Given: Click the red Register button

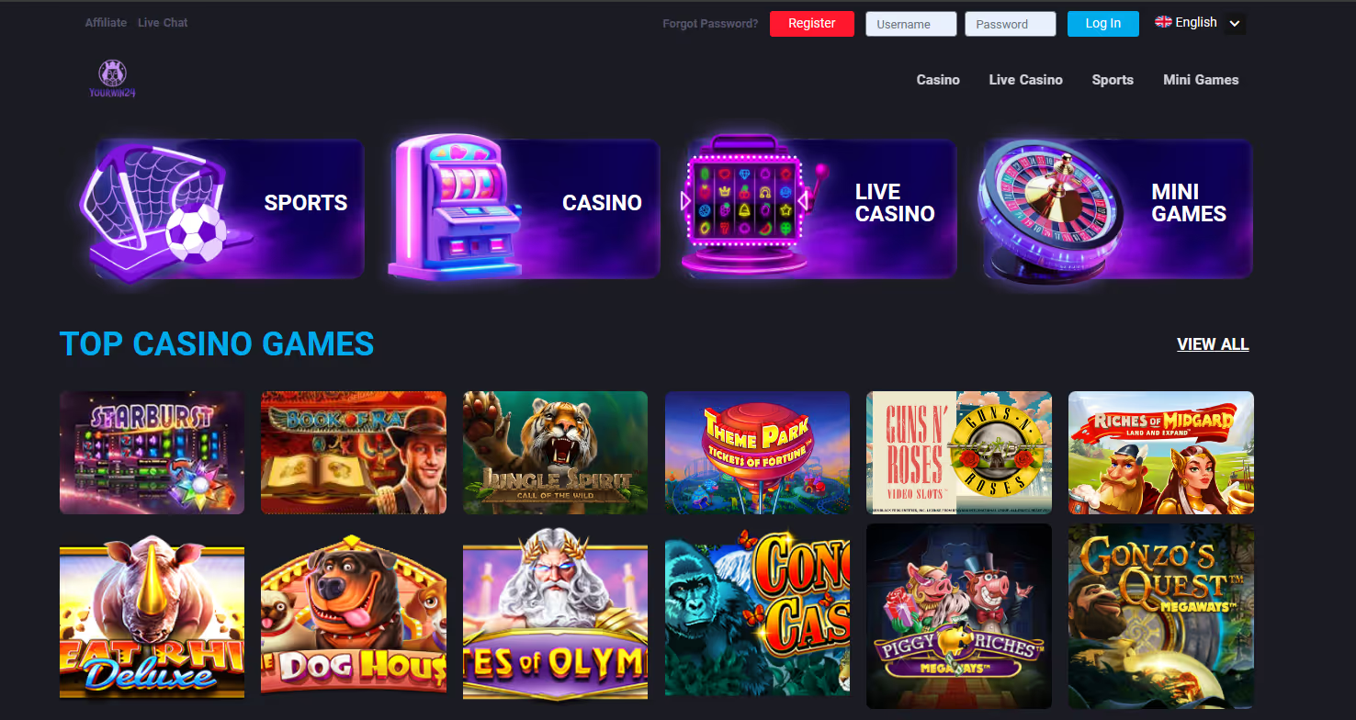Looking at the screenshot, I should click(x=812, y=24).
